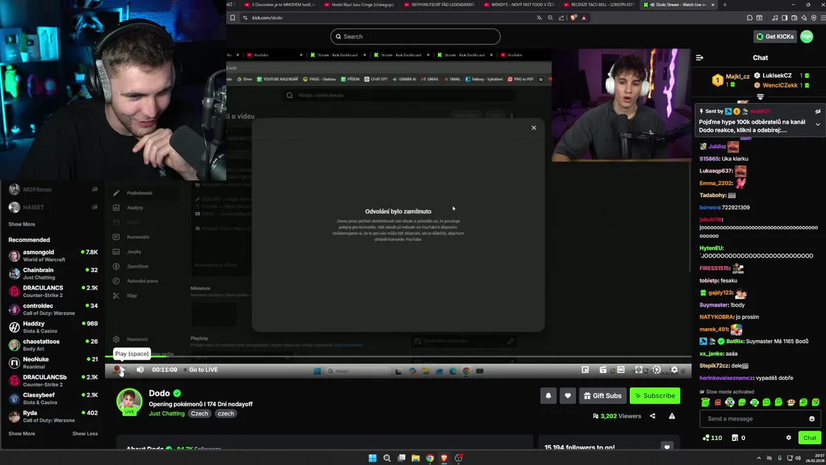Open the green profile avatar menu

[x=807, y=37]
